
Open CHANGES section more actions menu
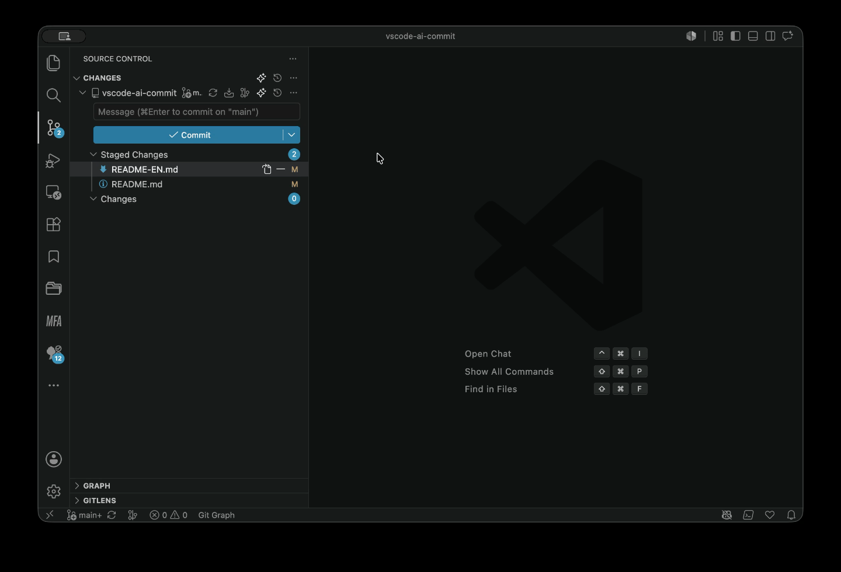pos(294,78)
